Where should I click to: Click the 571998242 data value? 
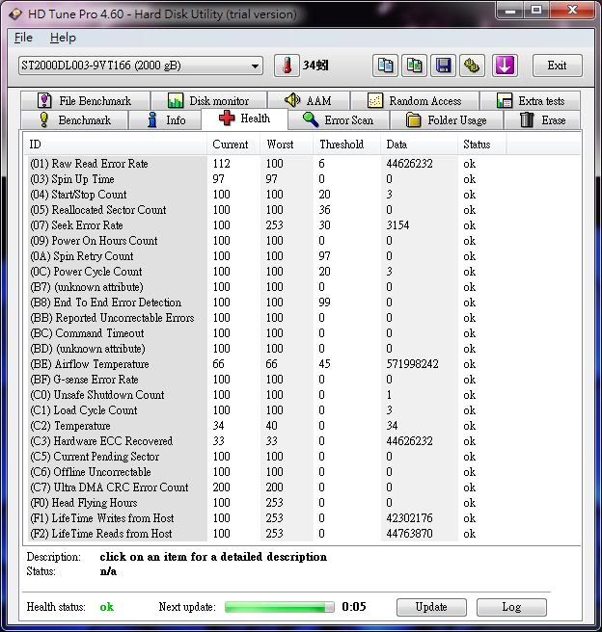(x=412, y=364)
